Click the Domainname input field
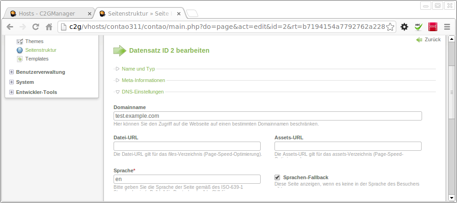This screenshot has height=203, width=457. click(x=268, y=116)
